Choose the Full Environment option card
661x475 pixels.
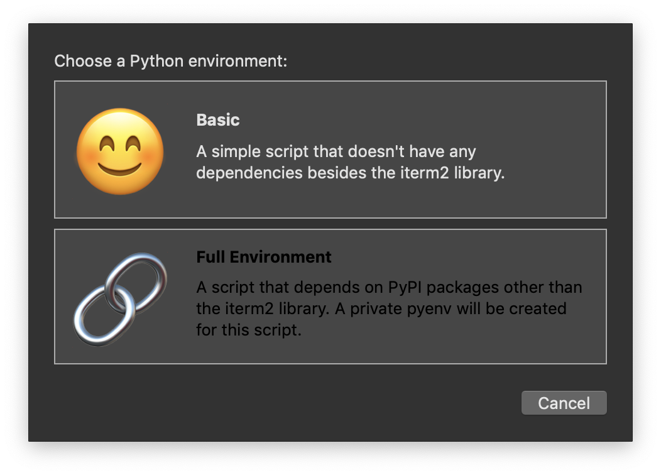330,295
